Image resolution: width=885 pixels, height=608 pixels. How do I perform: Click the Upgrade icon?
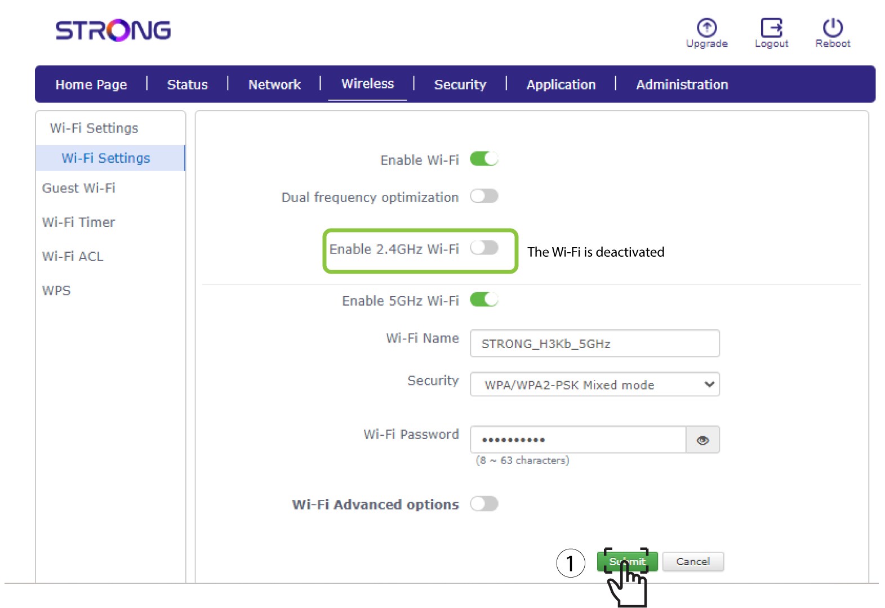706,28
